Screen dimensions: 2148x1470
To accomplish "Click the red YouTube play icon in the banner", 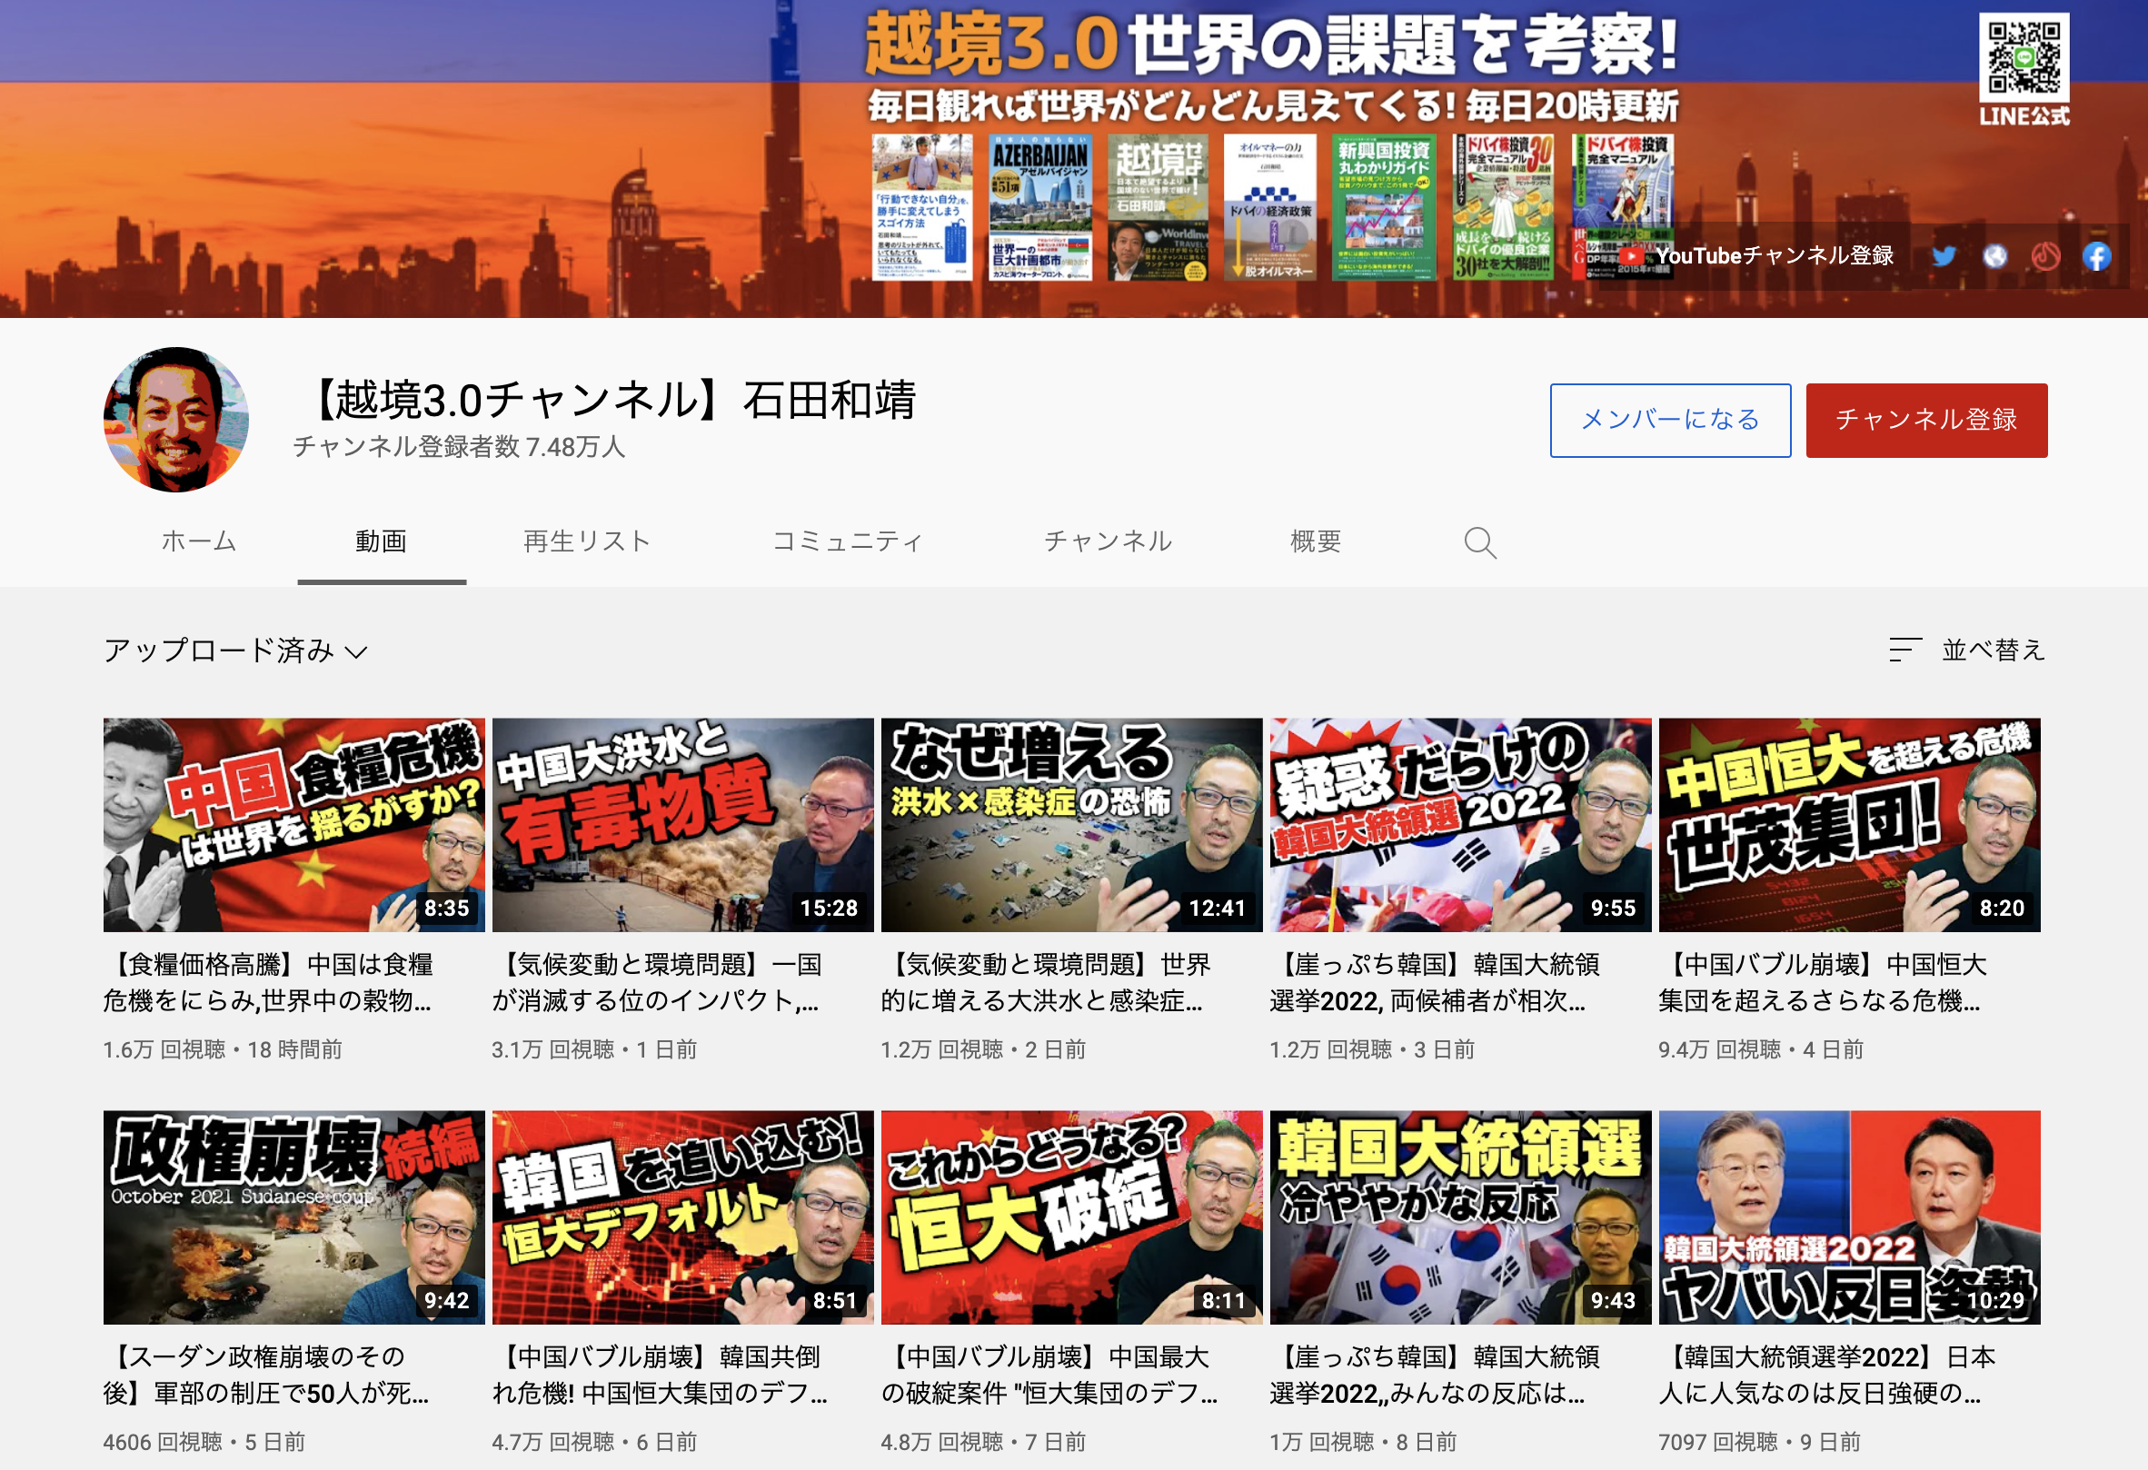I will coord(1630,256).
